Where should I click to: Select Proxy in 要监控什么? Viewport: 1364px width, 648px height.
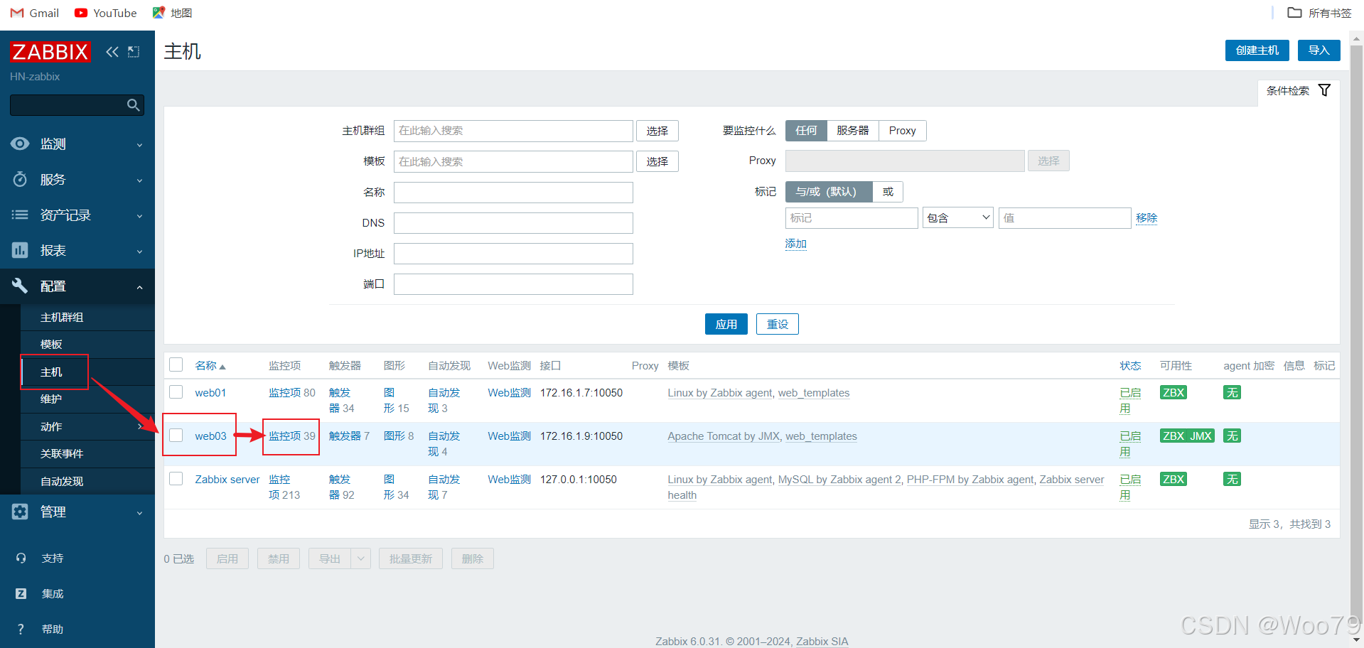coord(902,131)
